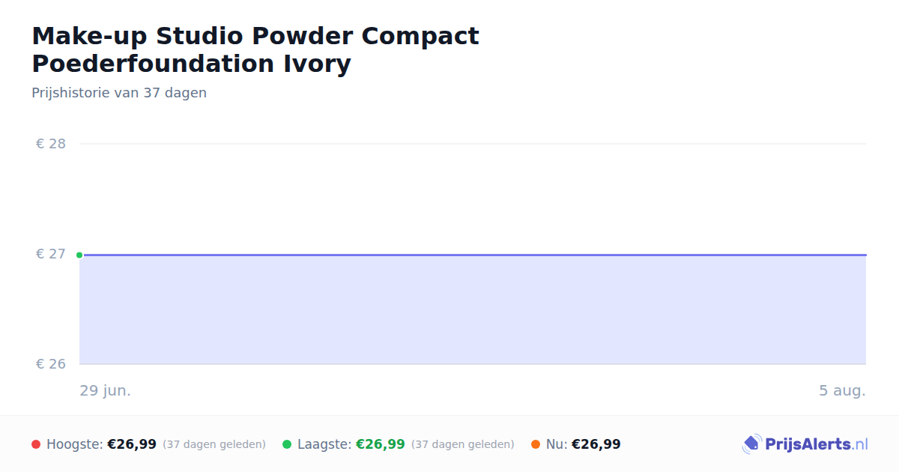Click the Hoogste €26,99 price value
The image size is (899, 472).
[x=132, y=444]
